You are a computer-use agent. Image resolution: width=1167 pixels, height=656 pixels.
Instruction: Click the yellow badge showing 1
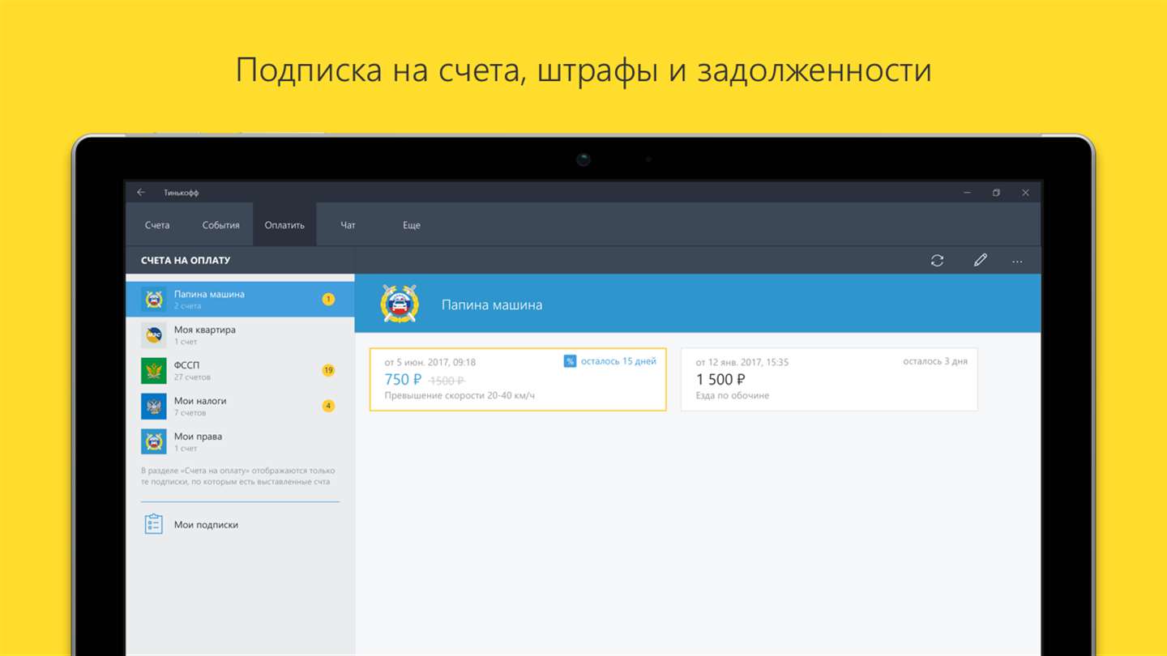(x=328, y=300)
